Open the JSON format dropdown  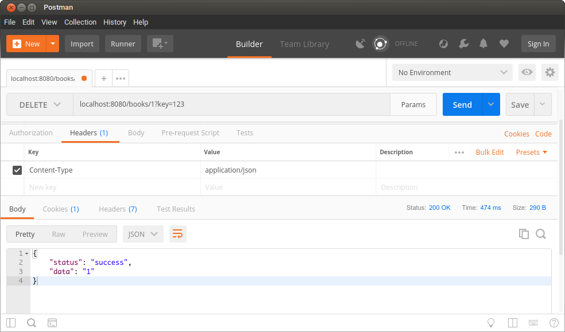pyautogui.click(x=143, y=234)
